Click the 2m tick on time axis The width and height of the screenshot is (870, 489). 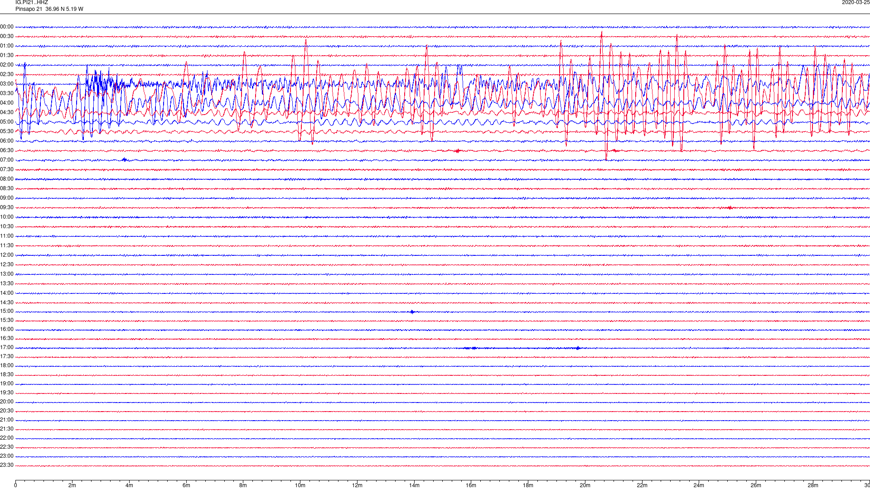pyautogui.click(x=72, y=485)
